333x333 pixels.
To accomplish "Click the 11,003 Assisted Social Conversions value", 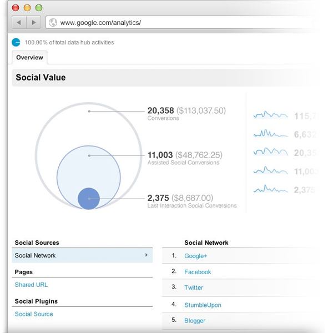I will [160, 155].
